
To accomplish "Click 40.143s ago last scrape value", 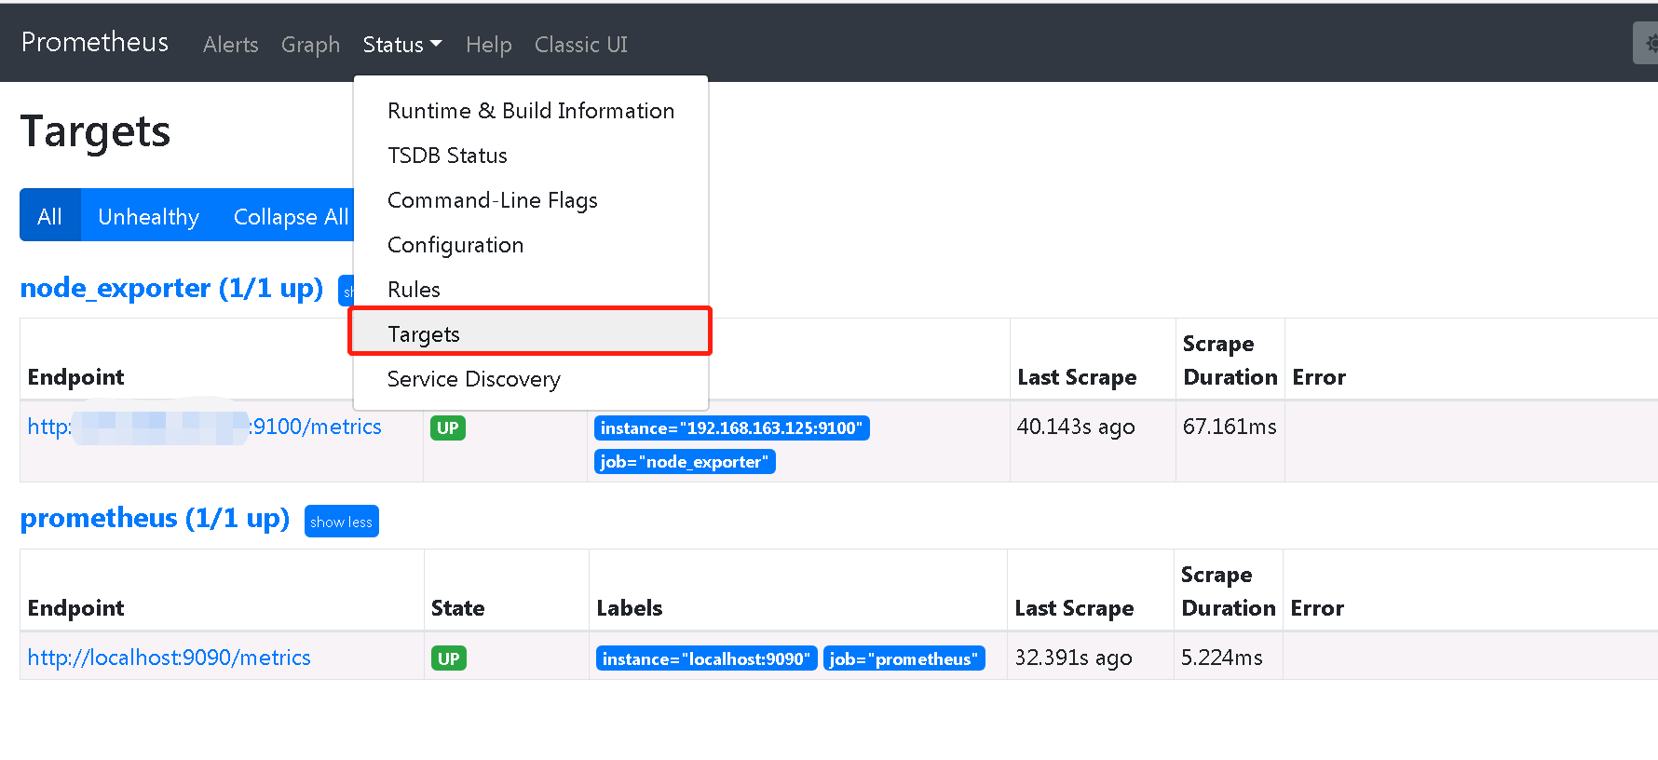I will coord(1076,427).
